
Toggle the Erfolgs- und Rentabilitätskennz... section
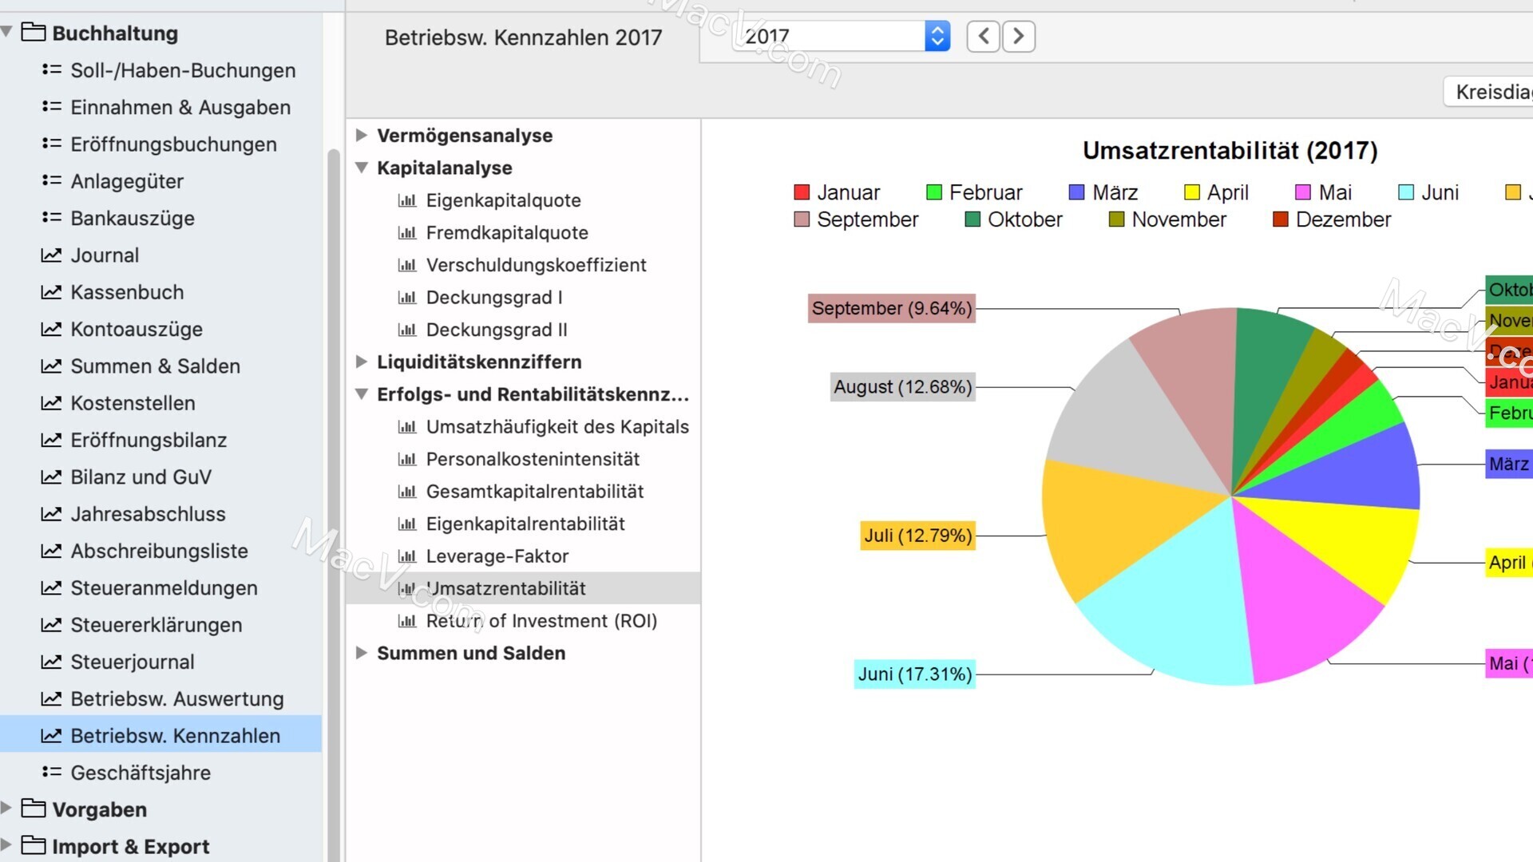coord(362,393)
